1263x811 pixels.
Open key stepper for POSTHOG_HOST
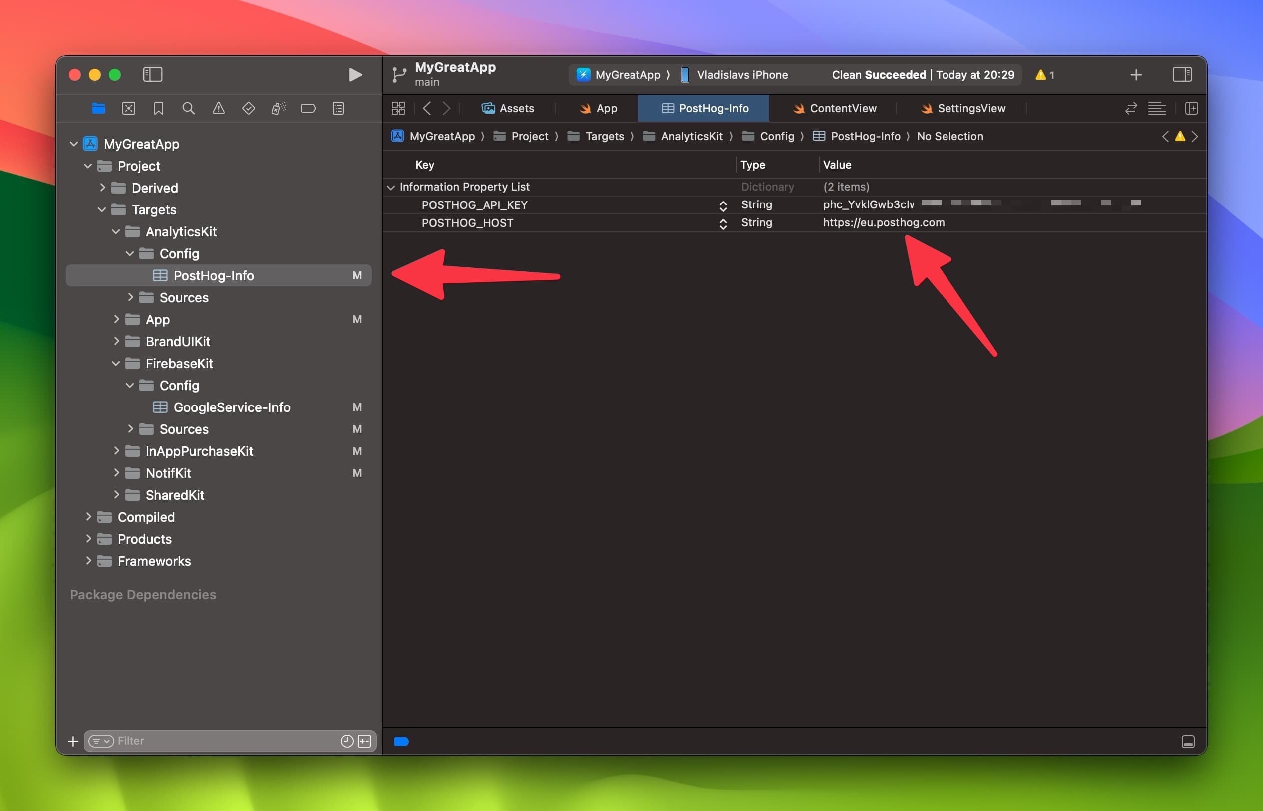pyautogui.click(x=723, y=224)
